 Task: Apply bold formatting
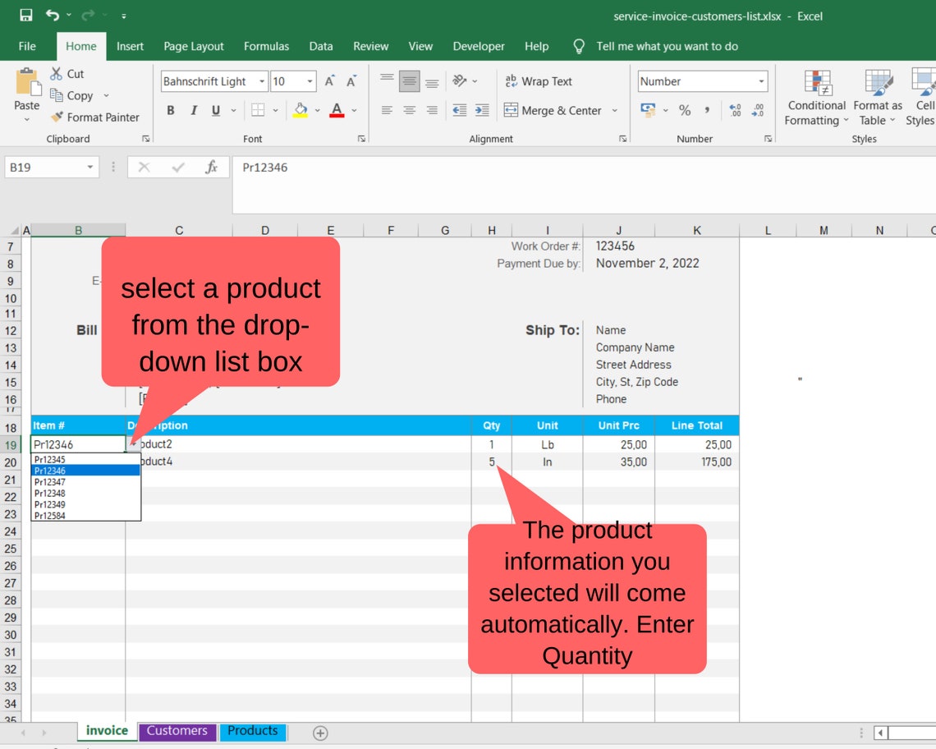[171, 110]
